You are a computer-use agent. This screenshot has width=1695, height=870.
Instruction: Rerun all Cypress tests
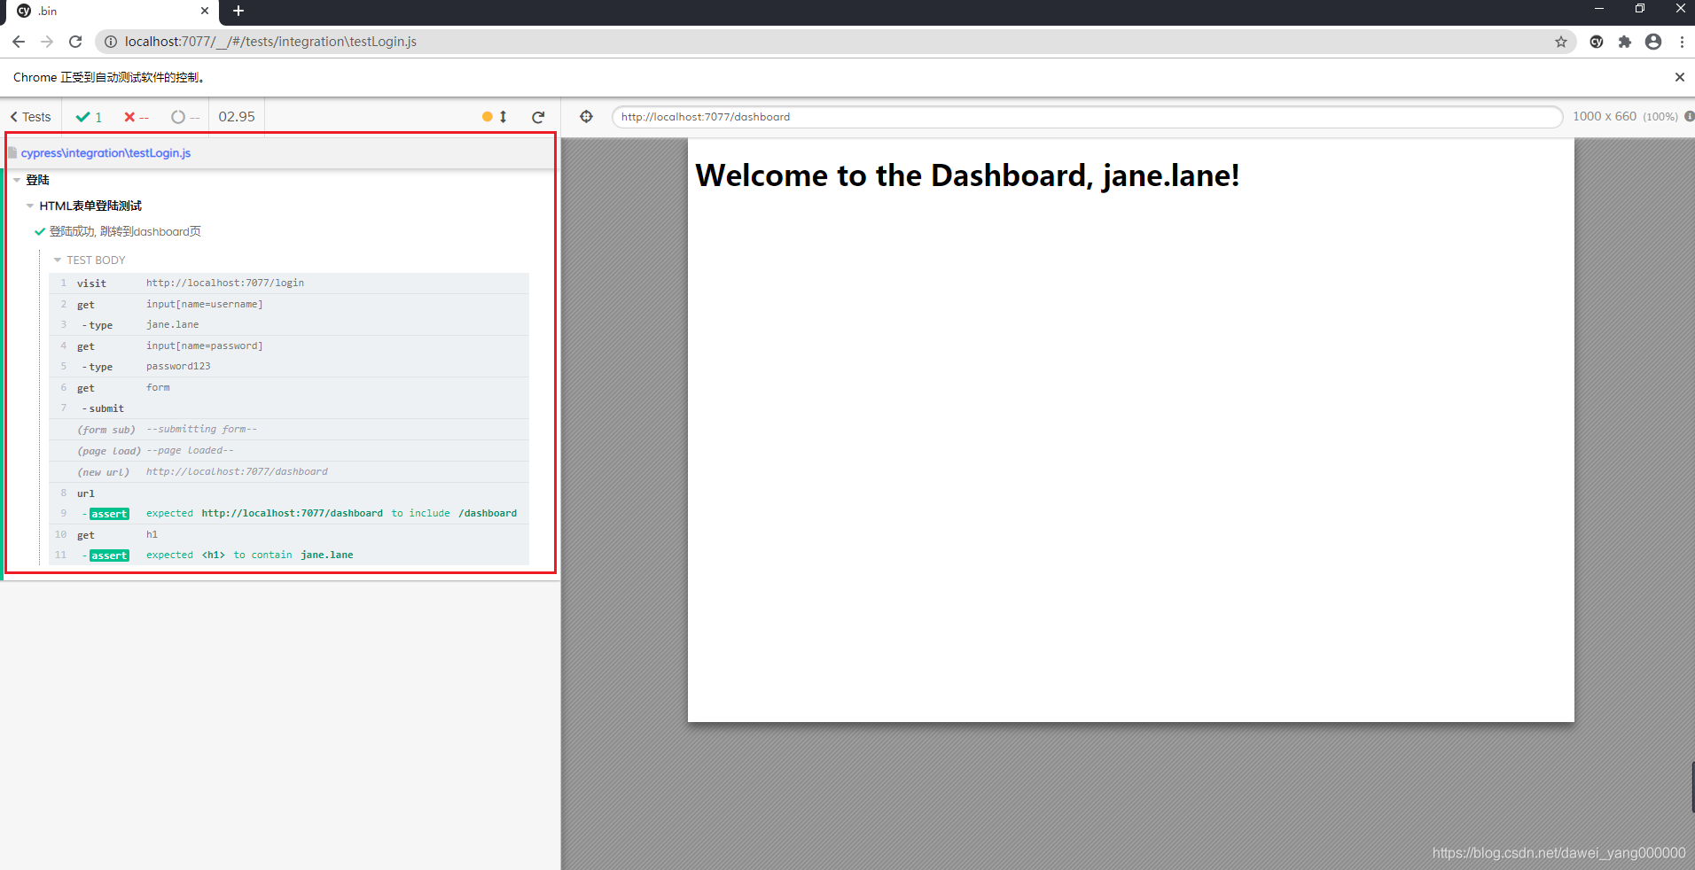538,117
